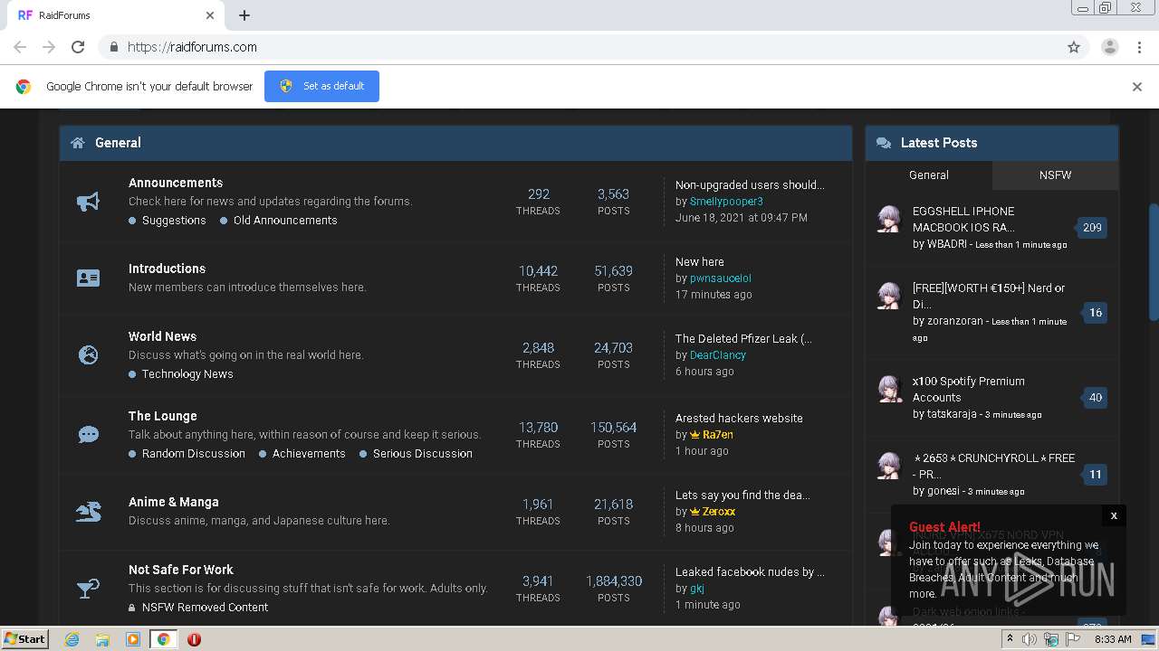Click the World News globe icon

click(88, 355)
